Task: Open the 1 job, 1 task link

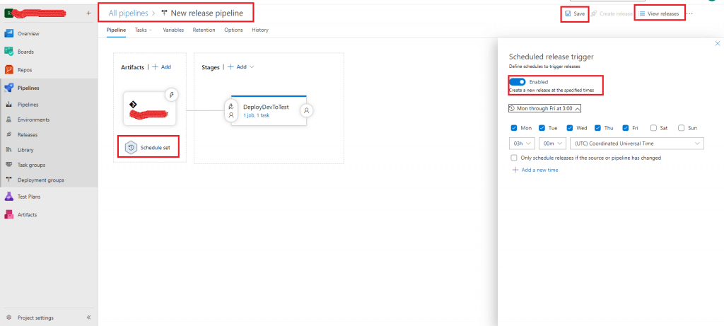Action: point(256,115)
